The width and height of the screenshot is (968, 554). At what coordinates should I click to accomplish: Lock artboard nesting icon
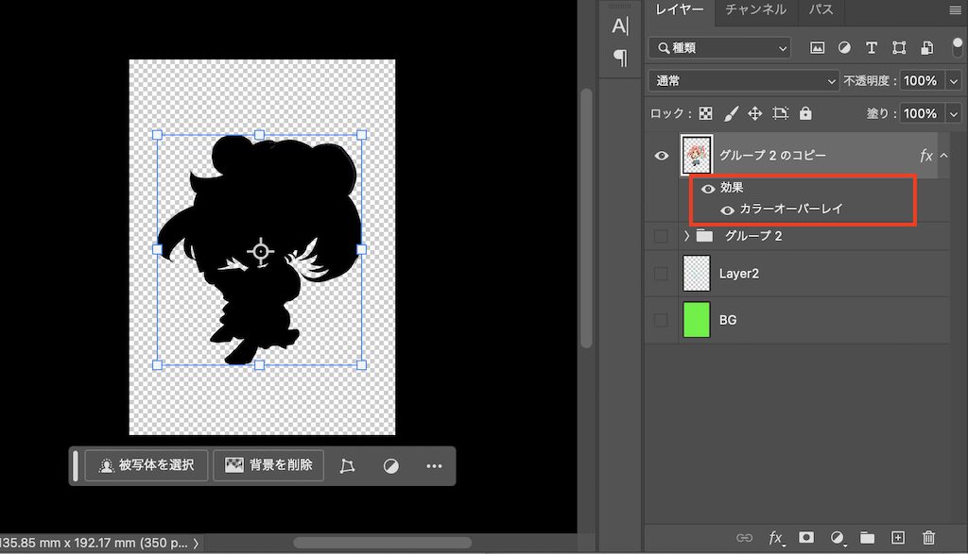pyautogui.click(x=780, y=113)
